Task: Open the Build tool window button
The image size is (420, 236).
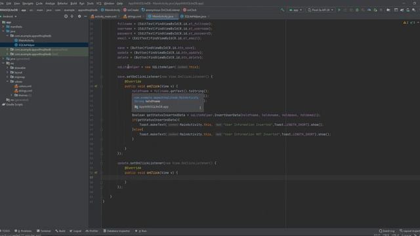Action: (x=60, y=231)
